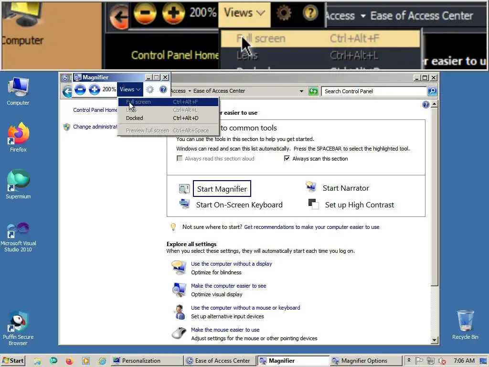Open Make the computer easier to see

(x=229, y=286)
